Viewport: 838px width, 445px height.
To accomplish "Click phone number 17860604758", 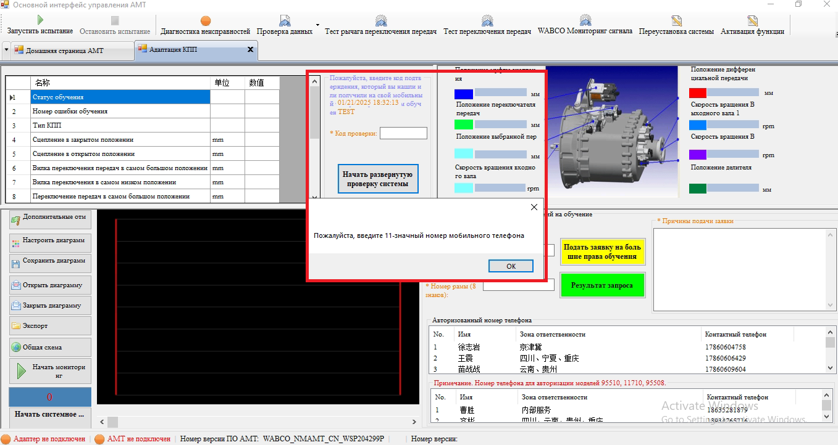I will coord(726,347).
